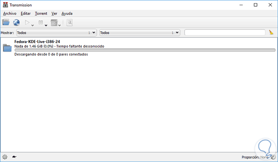Open the Torrent menu

[41, 13]
